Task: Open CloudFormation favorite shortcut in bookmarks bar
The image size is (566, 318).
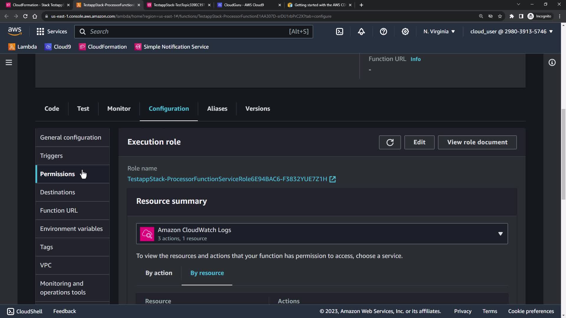Action: 103,47
